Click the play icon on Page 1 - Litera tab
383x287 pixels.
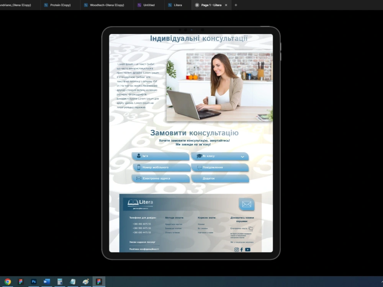pos(197,5)
